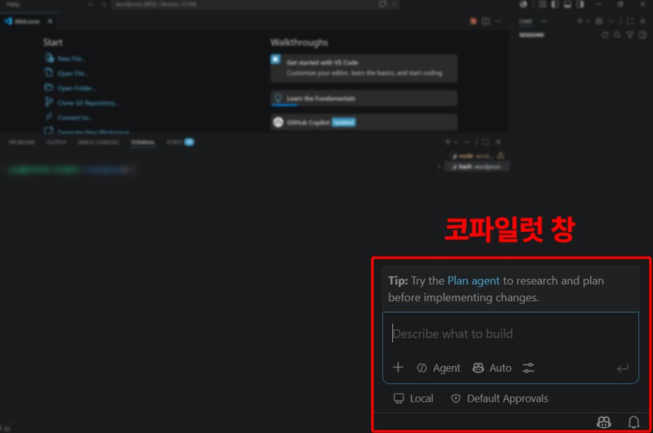The image size is (653, 433).
Task: Click the Copilot status bar icon
Action: point(603,423)
